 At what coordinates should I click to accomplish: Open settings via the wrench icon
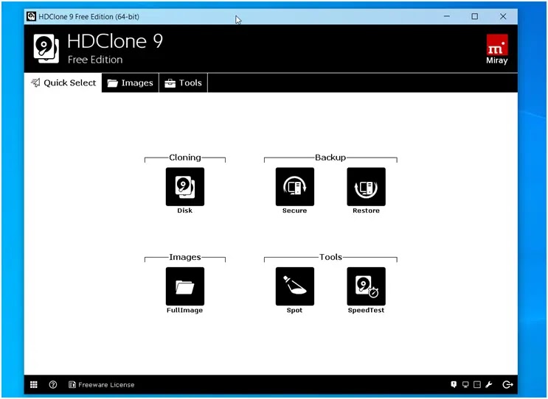click(x=488, y=384)
